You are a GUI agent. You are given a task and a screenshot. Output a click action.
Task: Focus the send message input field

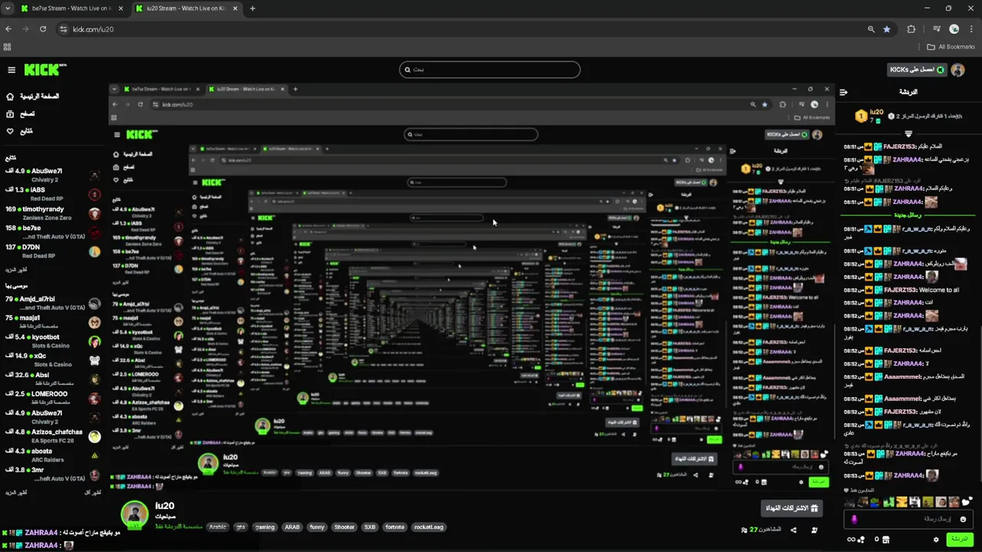(909, 520)
